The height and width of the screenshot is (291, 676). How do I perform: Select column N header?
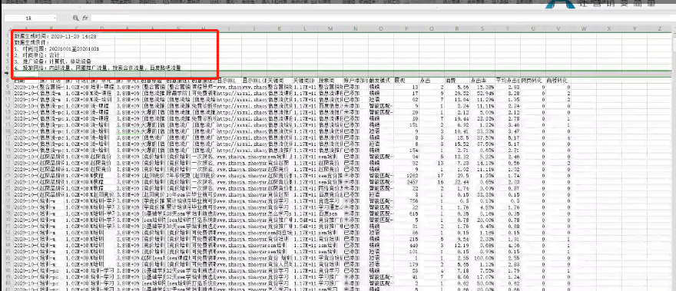[356, 29]
